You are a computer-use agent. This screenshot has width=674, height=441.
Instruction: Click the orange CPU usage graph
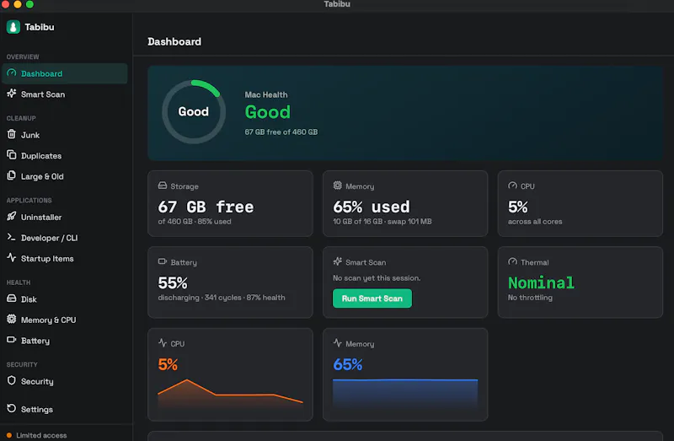click(230, 394)
